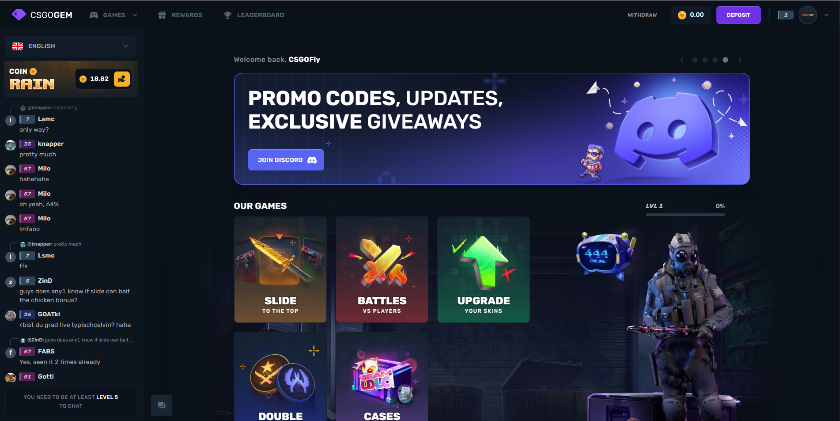Open the Leaderboard trophy menu item
Screen dimensions: 840x421
click(x=254, y=15)
